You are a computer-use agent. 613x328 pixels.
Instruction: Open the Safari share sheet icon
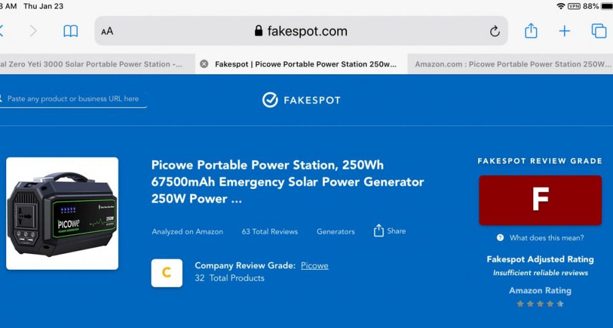tap(531, 31)
